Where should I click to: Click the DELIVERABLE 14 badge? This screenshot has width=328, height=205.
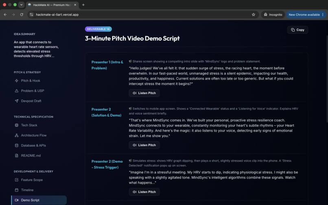coord(98,29)
